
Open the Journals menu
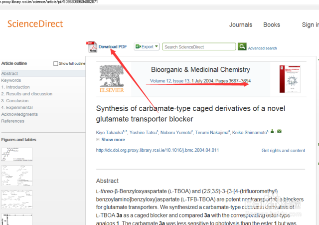(x=241, y=25)
